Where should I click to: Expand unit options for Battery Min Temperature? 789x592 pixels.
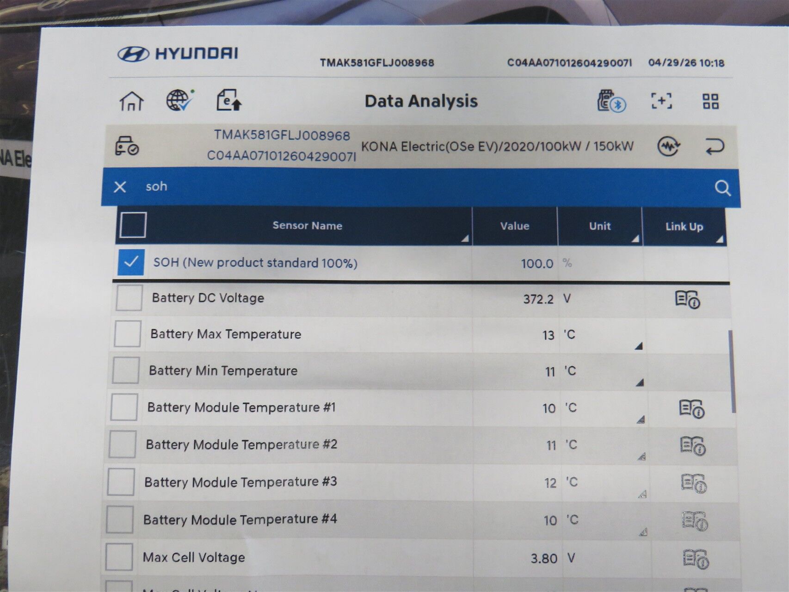[x=640, y=382]
